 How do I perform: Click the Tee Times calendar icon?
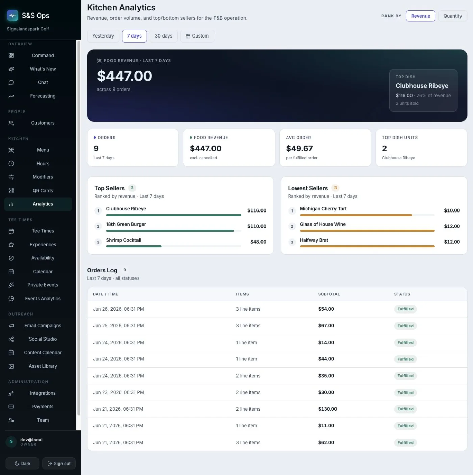pos(11,231)
